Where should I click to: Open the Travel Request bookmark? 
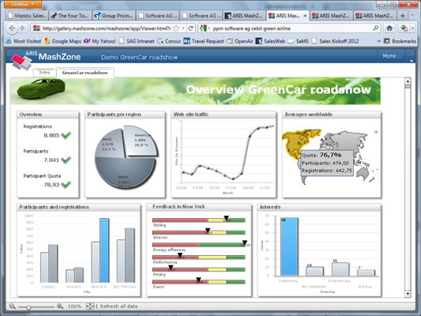[x=204, y=41]
